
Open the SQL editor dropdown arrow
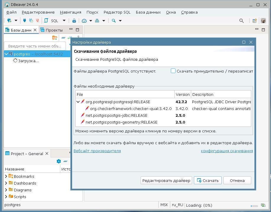[x=64, y=21]
